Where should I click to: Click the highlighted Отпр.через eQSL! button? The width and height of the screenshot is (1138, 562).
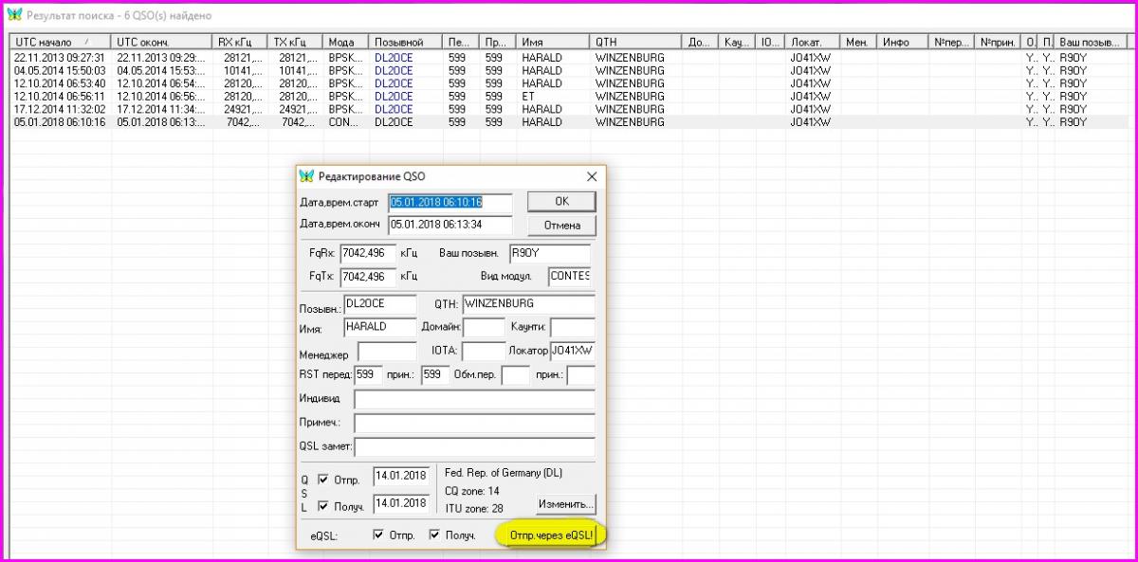pyautogui.click(x=551, y=535)
